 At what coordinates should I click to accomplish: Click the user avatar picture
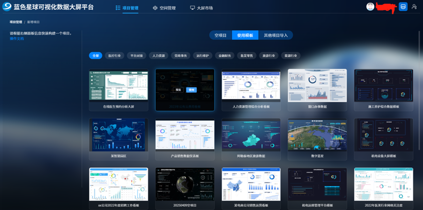[370, 6]
